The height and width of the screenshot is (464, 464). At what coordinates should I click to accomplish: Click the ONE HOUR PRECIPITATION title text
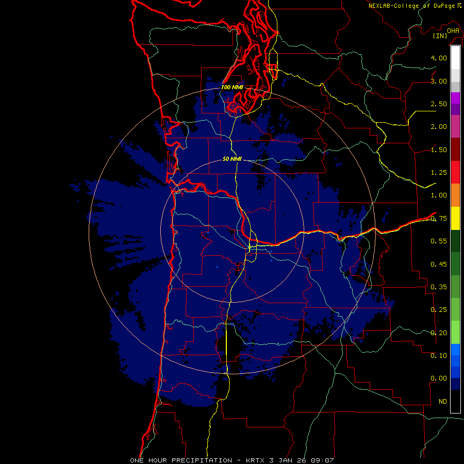[x=181, y=460]
